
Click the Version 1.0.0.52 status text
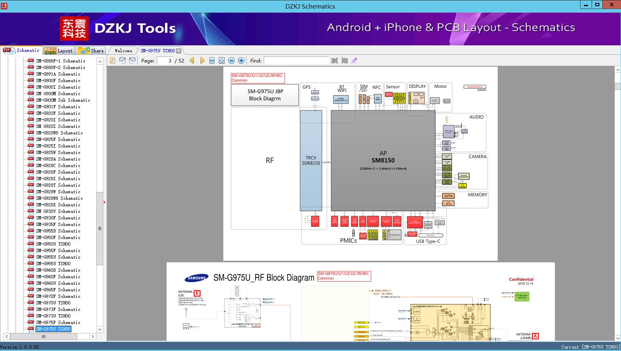click(x=20, y=347)
